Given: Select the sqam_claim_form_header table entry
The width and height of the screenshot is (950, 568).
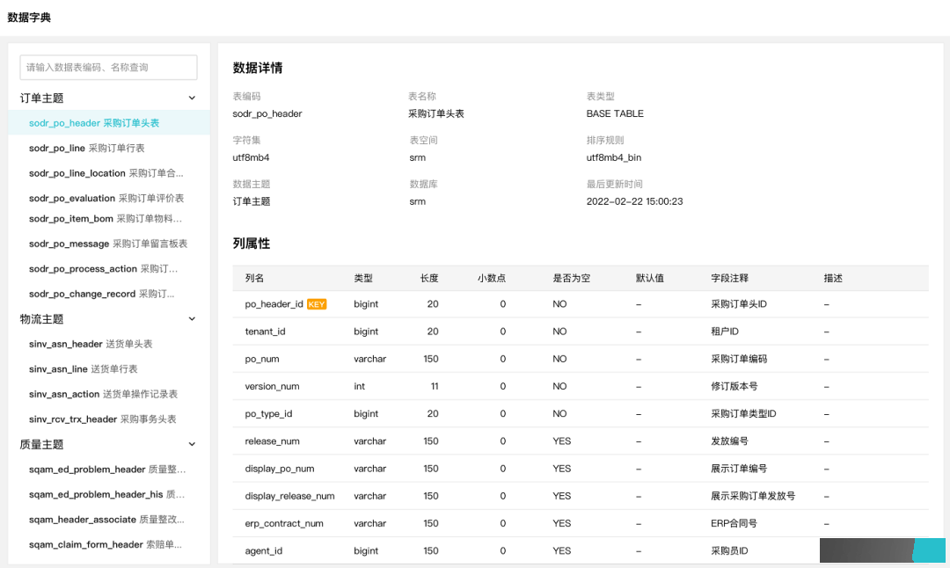Looking at the screenshot, I should coord(106,545).
